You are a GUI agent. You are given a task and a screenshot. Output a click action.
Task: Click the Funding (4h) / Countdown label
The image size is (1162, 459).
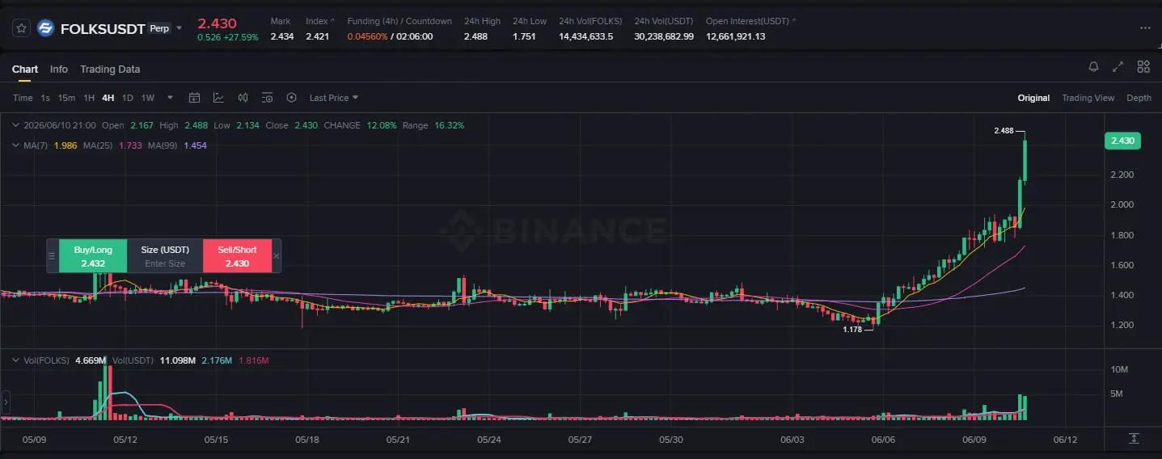tap(399, 21)
